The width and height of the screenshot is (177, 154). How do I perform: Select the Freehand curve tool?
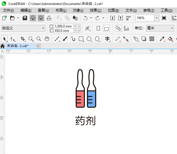tap(57, 39)
